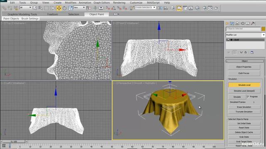Toggle the Graphite Modeling Tools ribbon icon
The image size is (266, 149).
click(179, 8)
